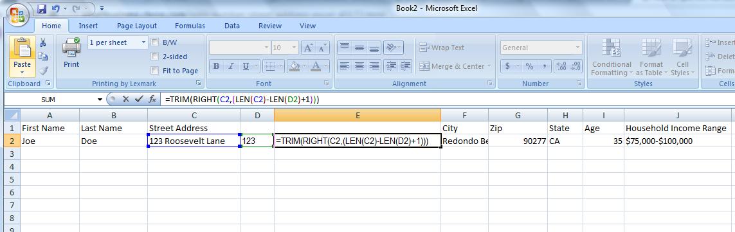Align text to the right
735x232 pixels.
374,67
